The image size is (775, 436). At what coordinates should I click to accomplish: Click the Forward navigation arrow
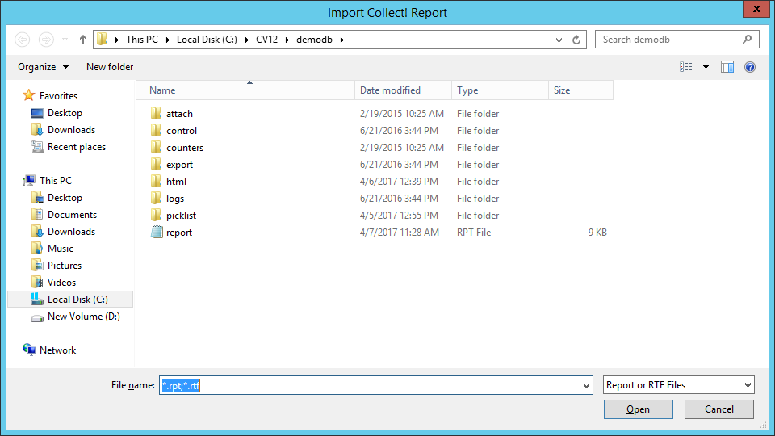(x=46, y=40)
